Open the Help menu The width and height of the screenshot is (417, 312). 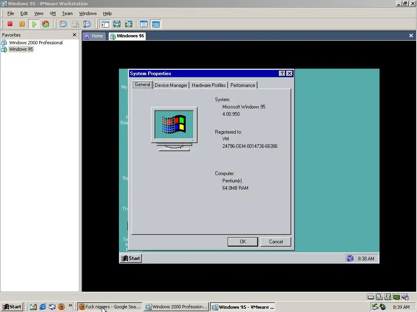pyautogui.click(x=108, y=13)
